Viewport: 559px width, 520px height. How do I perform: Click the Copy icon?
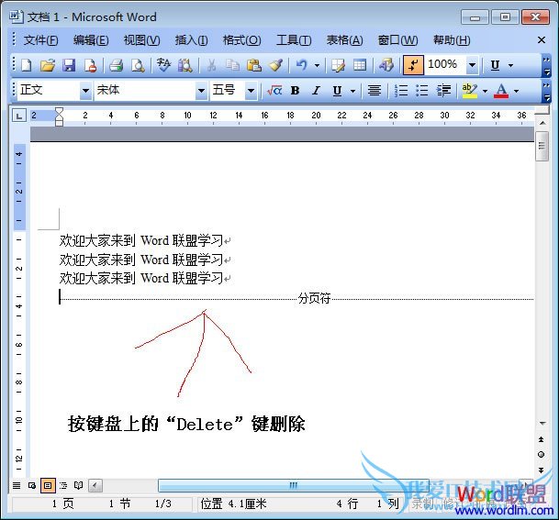point(232,65)
